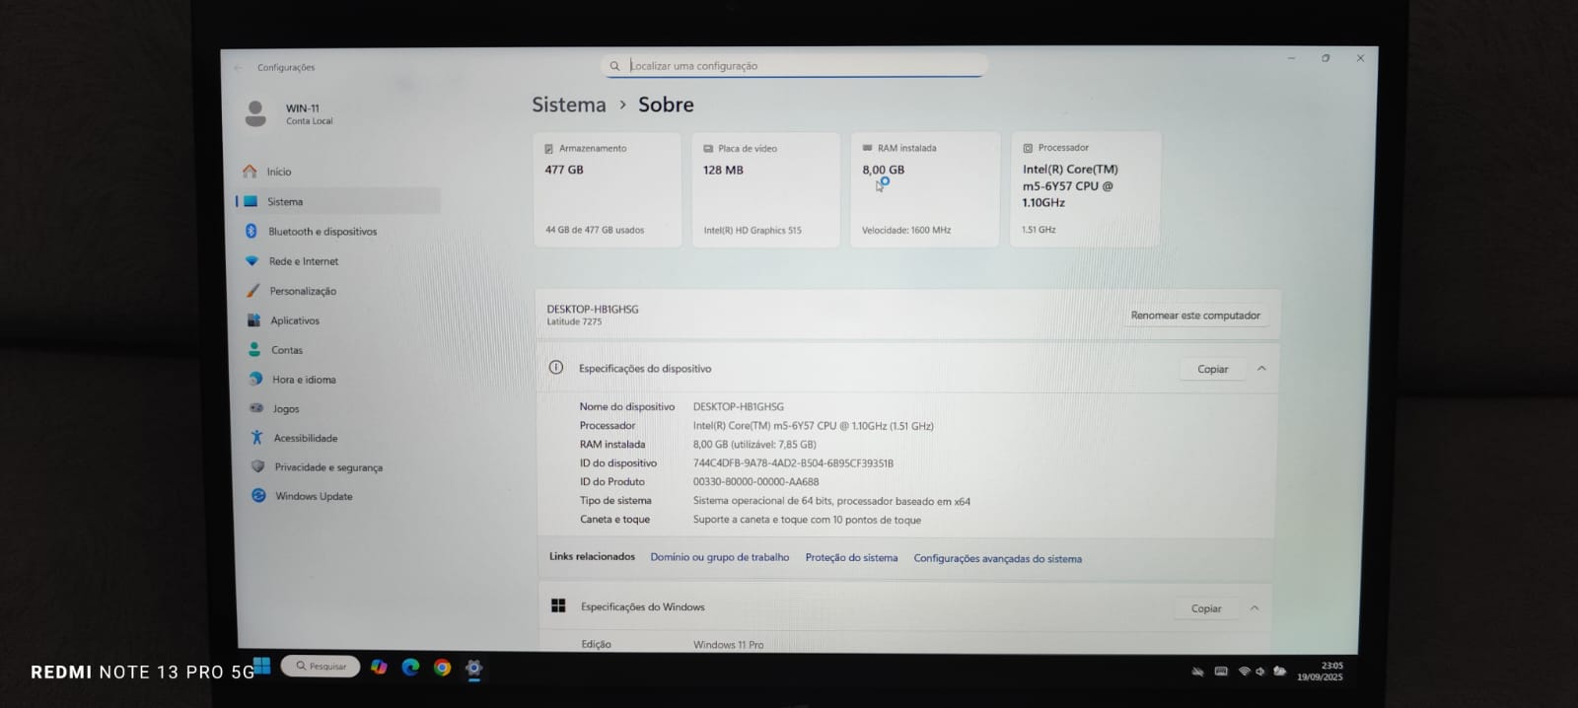The height and width of the screenshot is (708, 1578).
Task: Open the Aplicativos section
Action: (x=294, y=320)
